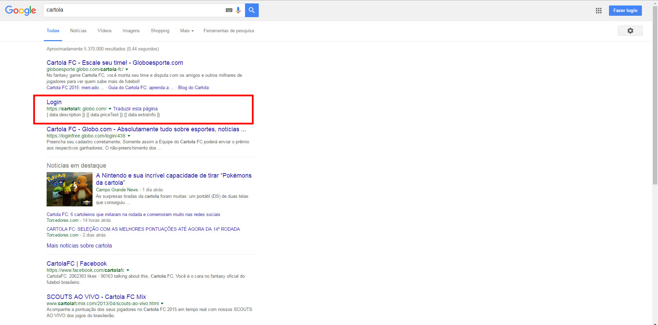
Task: Click the Google logo
Action: [21, 10]
